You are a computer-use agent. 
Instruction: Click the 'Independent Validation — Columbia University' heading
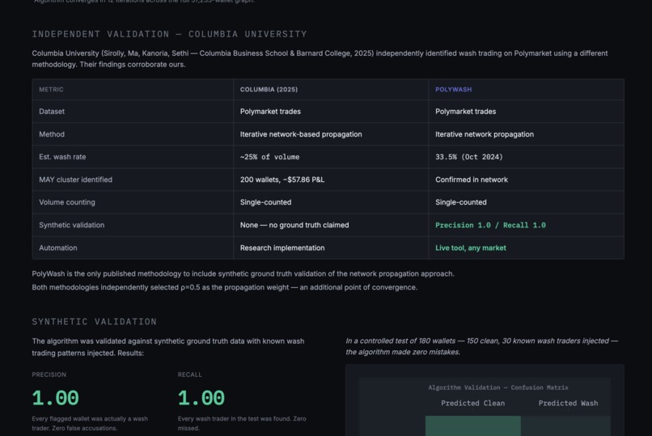click(x=169, y=34)
